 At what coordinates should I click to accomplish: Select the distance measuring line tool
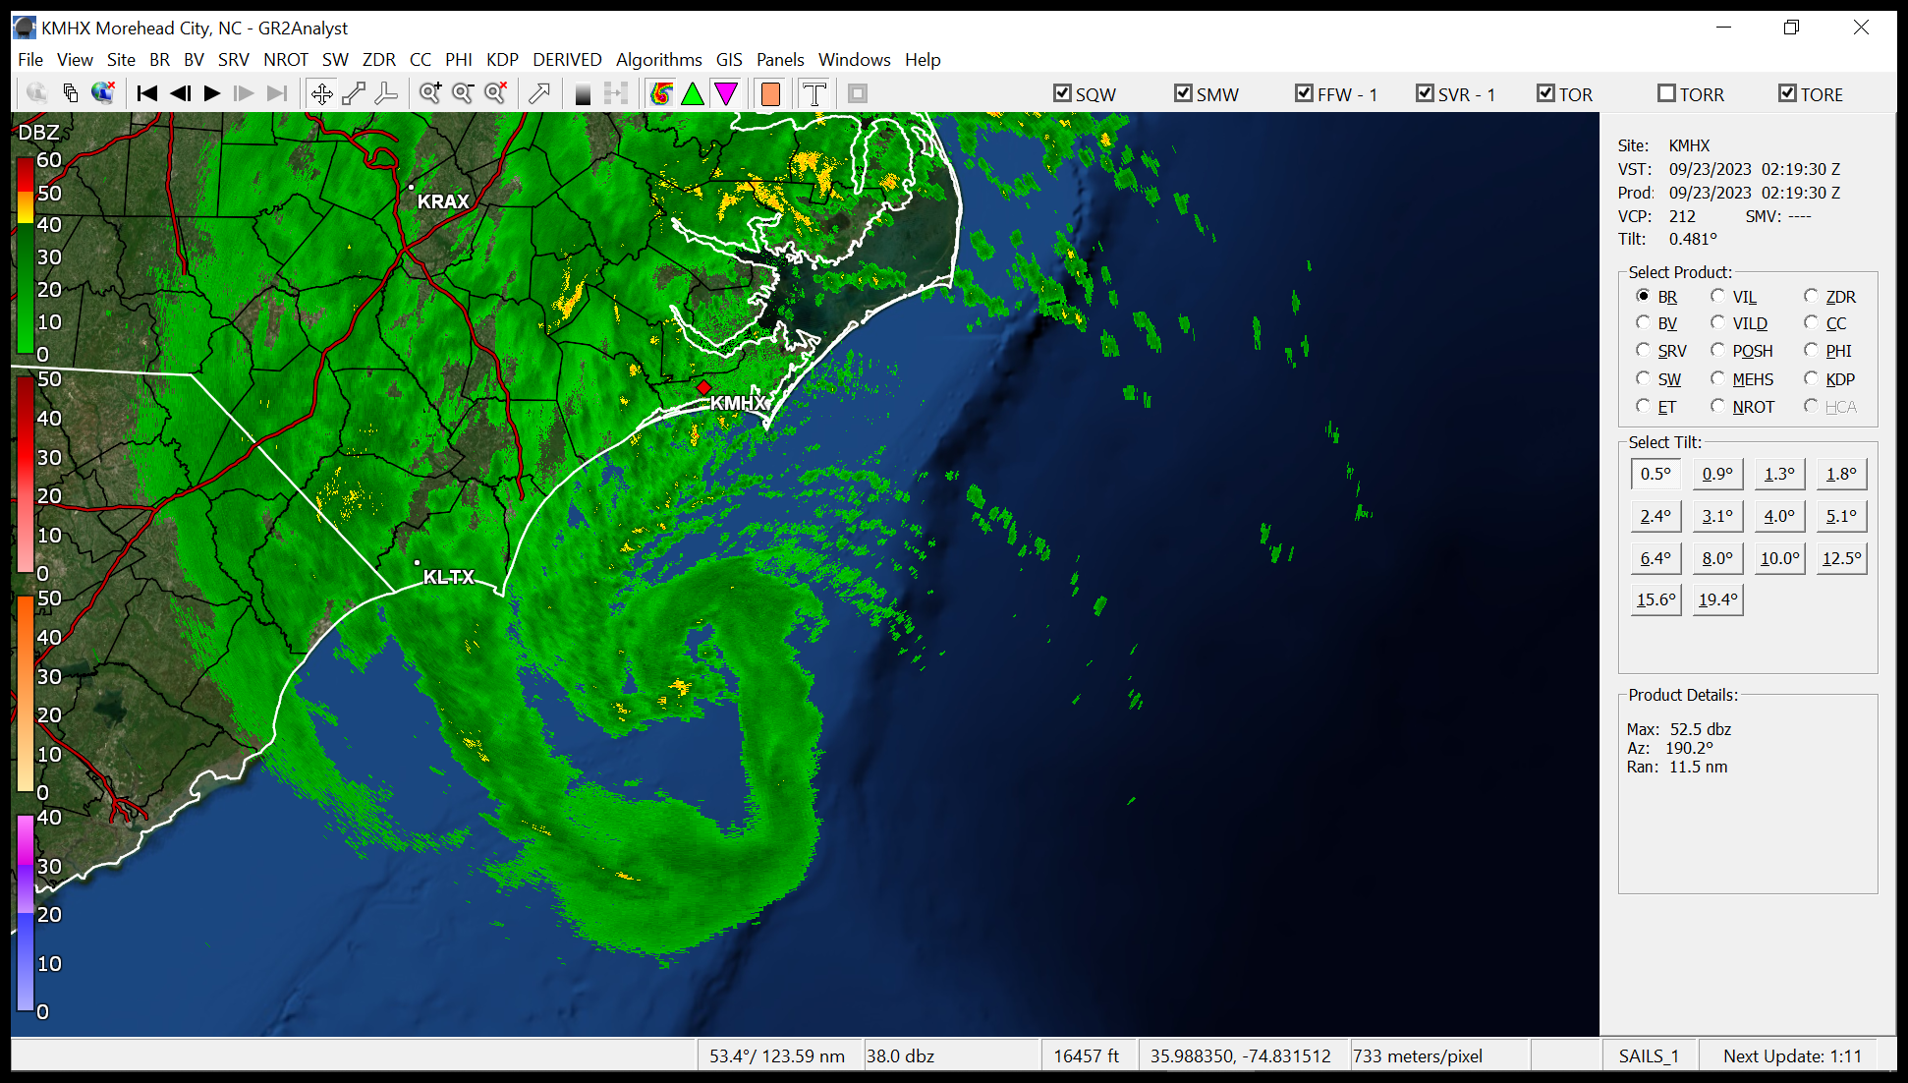pyautogui.click(x=354, y=93)
